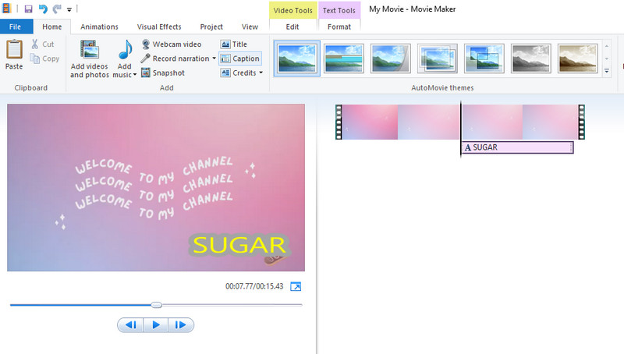The image size is (624, 354).
Task: Open the Visual Effects tab
Action: [159, 27]
